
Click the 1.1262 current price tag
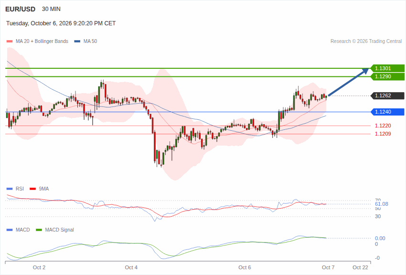pos(388,95)
